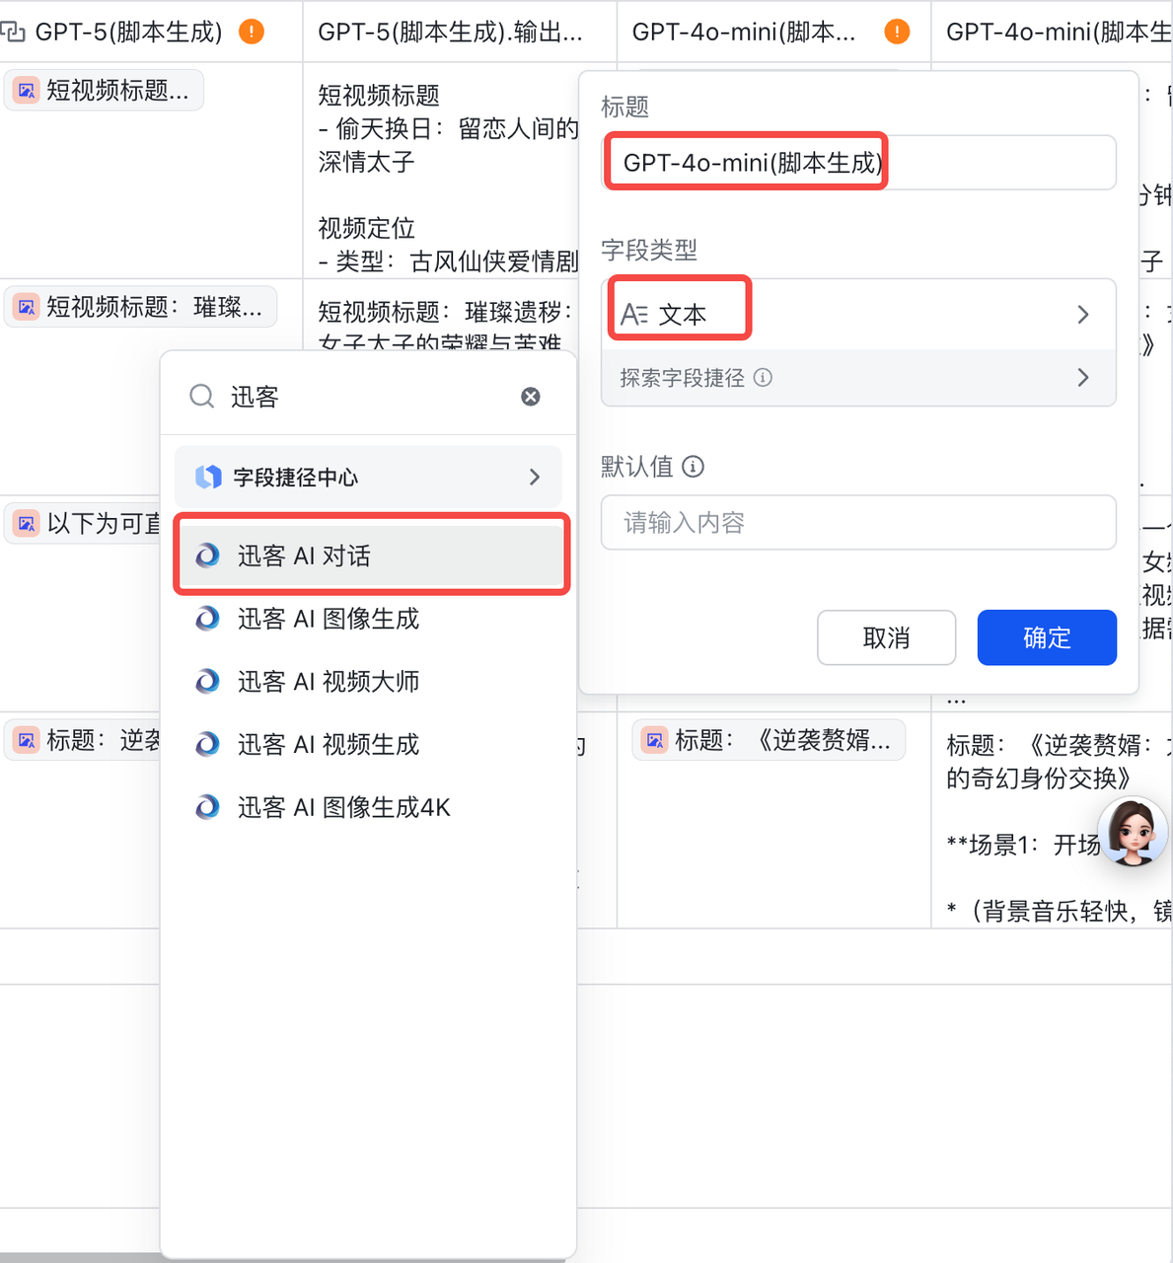Open 字段捷径中心 entry

click(x=369, y=478)
